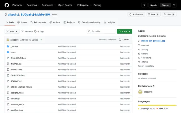Viewport: 181px width, 113px height.
Task: Click the Sign in button
Action: 154,5
